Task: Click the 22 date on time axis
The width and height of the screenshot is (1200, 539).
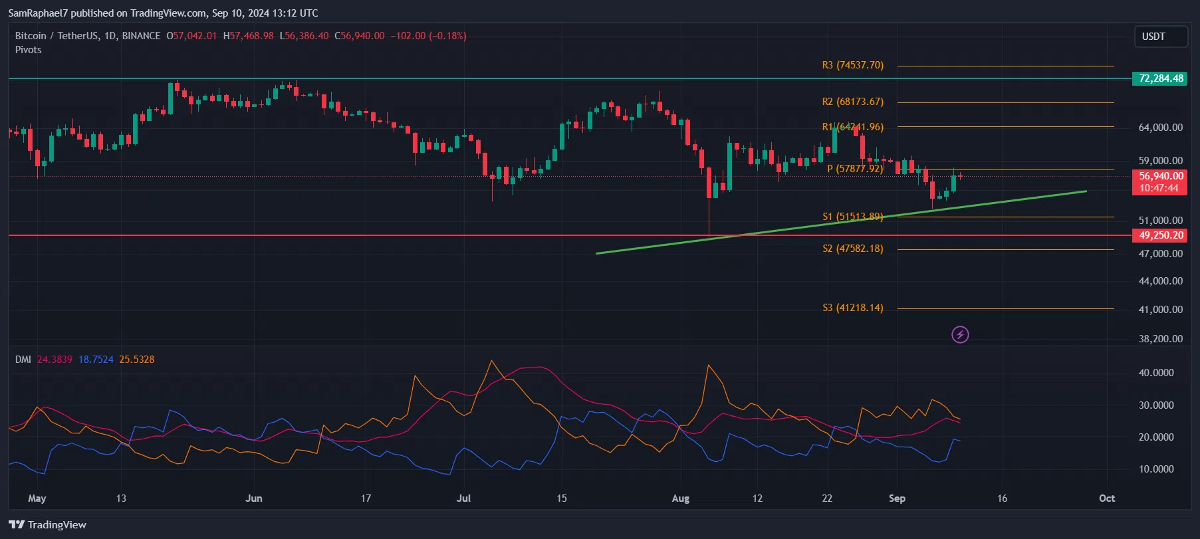Action: [x=827, y=498]
